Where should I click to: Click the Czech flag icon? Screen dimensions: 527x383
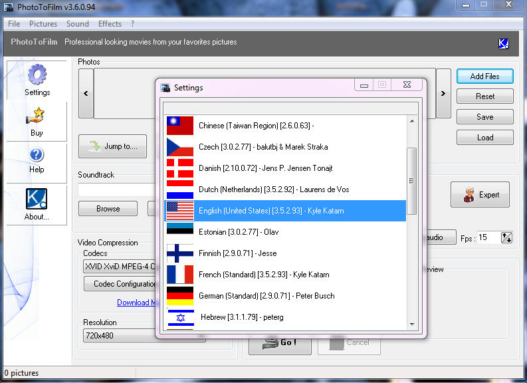click(180, 146)
